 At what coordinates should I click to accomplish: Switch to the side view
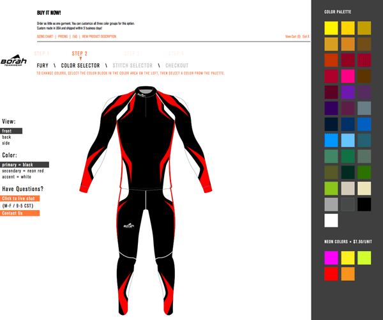click(6, 143)
